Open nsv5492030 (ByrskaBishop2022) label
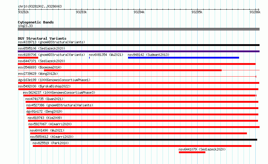 point(44,86)
